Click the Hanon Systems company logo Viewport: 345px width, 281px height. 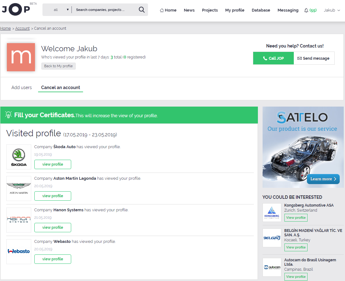point(19,220)
